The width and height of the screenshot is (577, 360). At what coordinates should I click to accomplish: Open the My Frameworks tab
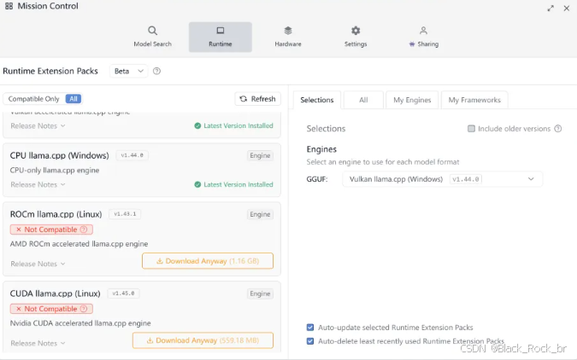pos(474,100)
